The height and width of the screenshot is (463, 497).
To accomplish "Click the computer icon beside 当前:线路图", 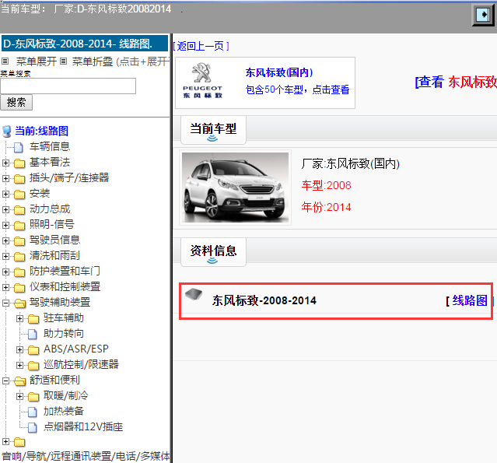I will 6,132.
